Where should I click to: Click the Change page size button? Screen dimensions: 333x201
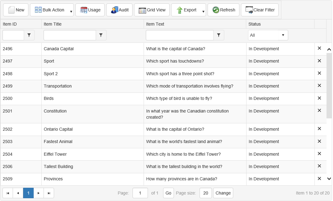(x=223, y=193)
